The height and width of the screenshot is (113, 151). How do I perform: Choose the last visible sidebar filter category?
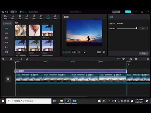pyautogui.click(x=6, y=52)
